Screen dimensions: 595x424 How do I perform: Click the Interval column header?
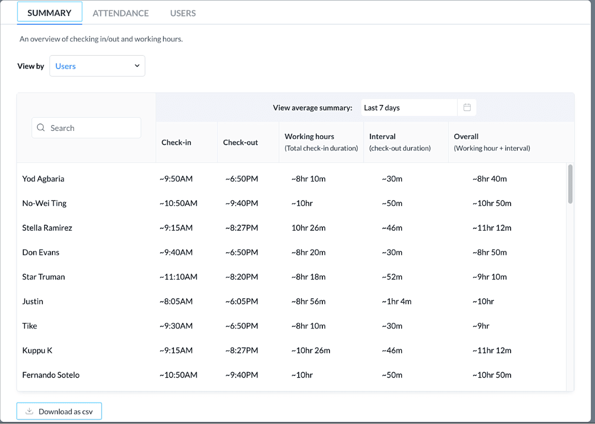[x=382, y=136]
